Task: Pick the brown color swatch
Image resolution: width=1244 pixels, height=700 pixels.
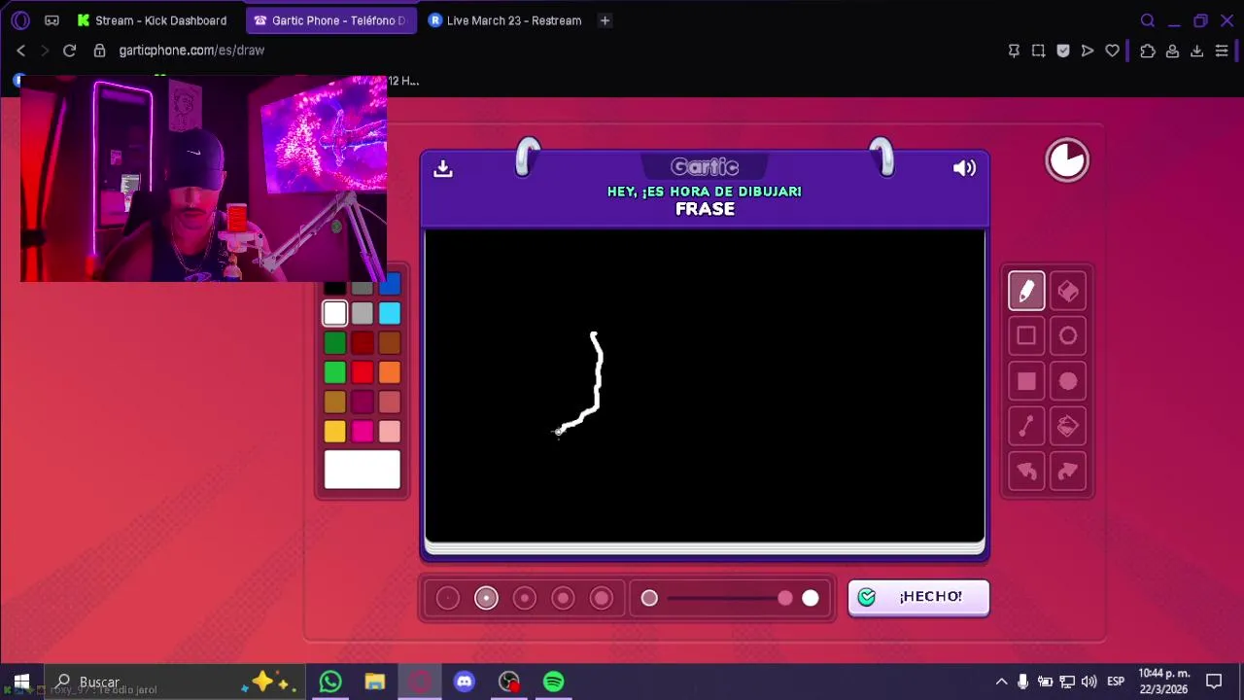Action: pos(390,342)
